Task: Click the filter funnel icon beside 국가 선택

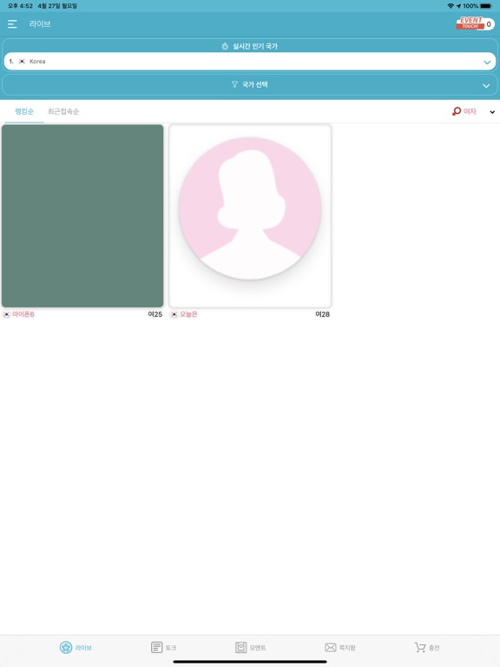Action: coord(234,84)
